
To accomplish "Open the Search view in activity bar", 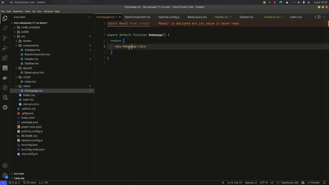I will tap(5, 28).
